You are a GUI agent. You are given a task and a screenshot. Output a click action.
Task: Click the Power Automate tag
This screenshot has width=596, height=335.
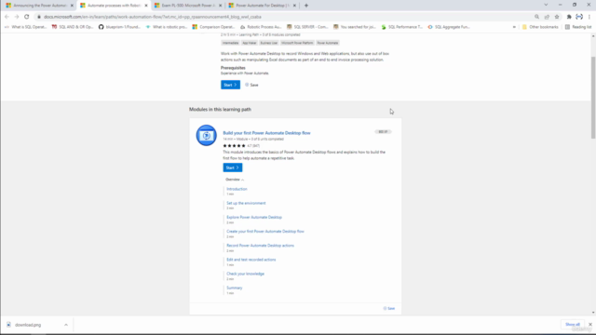328,43
